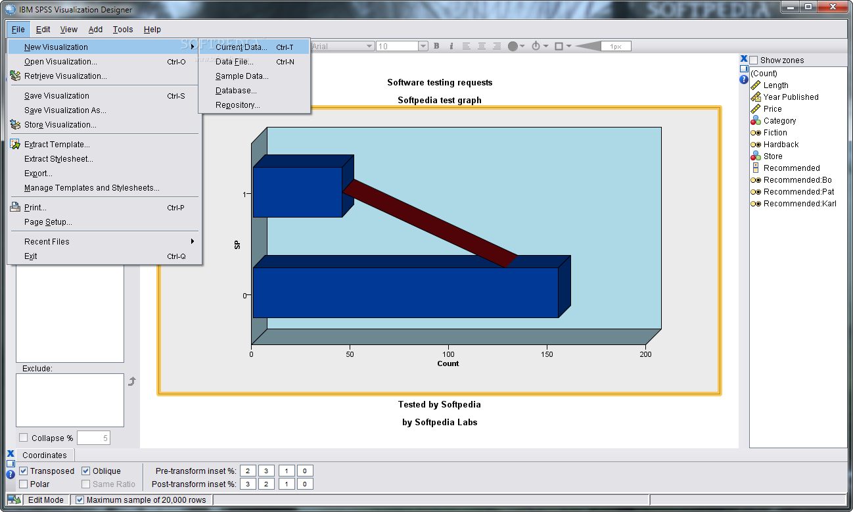This screenshot has height=512, width=853.
Task: Open the View menu
Action: (69, 30)
